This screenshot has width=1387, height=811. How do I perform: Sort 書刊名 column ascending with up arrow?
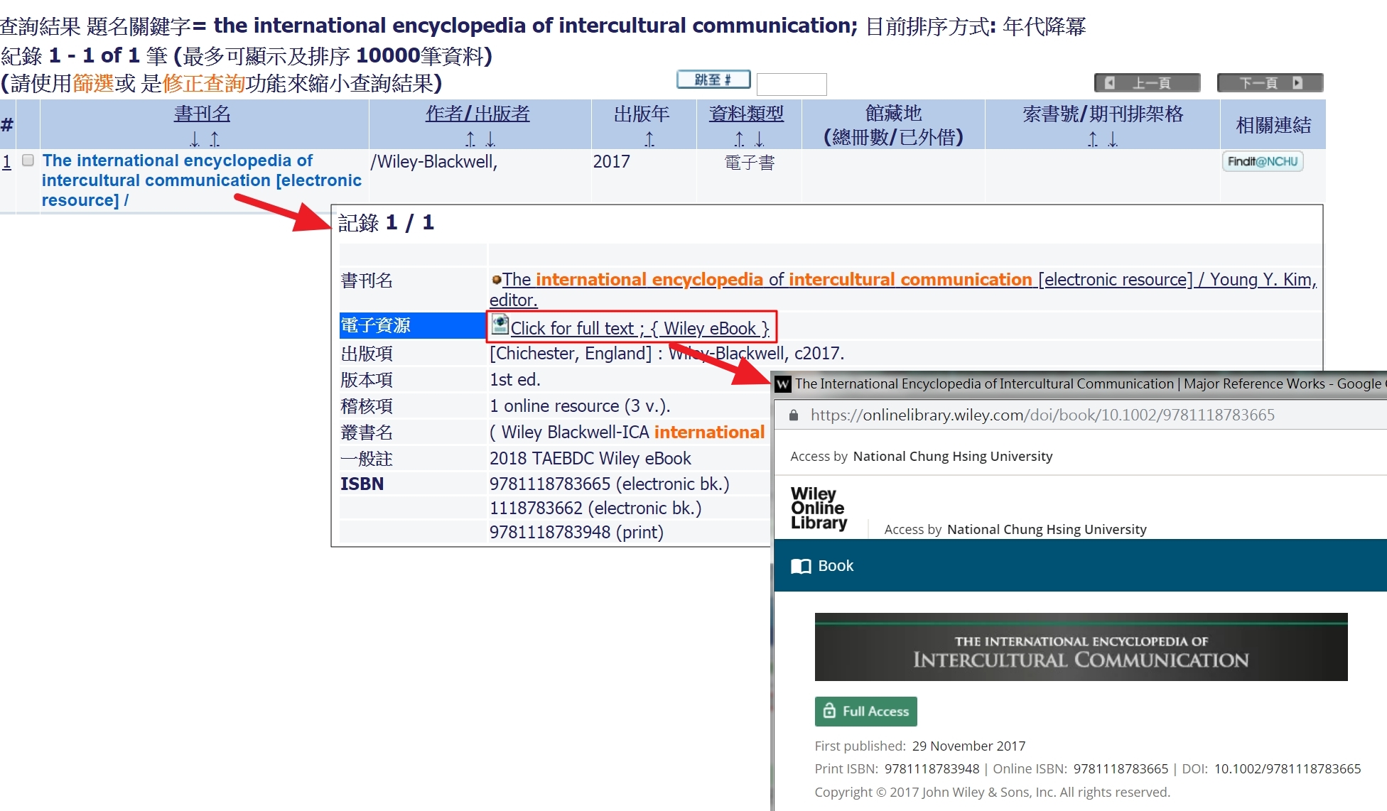pos(215,138)
